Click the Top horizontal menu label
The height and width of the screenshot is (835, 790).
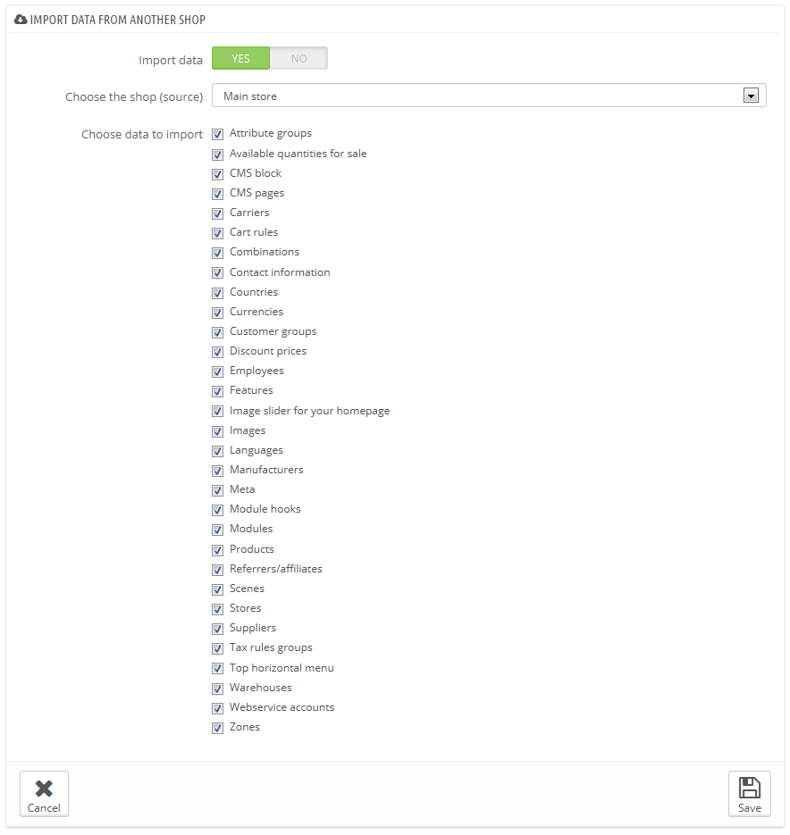(x=282, y=668)
